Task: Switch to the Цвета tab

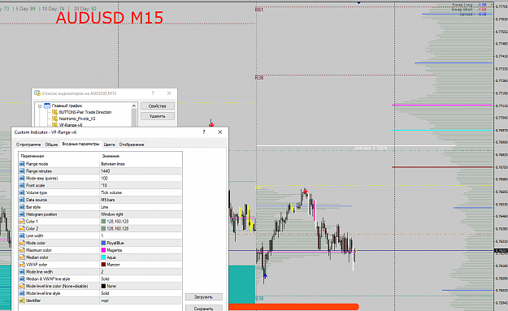Action: tap(110, 145)
